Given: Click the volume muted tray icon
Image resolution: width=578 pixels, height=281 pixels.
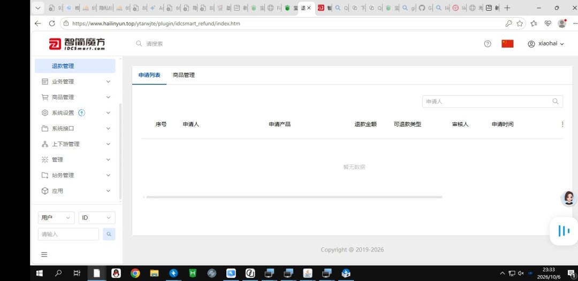Looking at the screenshot, I should [x=521, y=274].
